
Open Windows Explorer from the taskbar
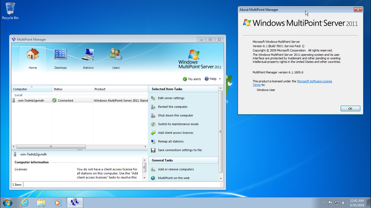pyautogui.click(x=41, y=203)
